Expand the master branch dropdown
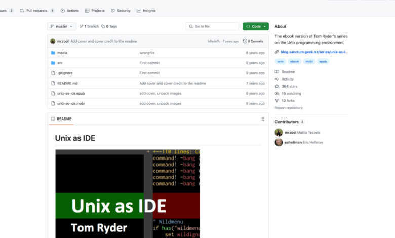 [x=61, y=26]
